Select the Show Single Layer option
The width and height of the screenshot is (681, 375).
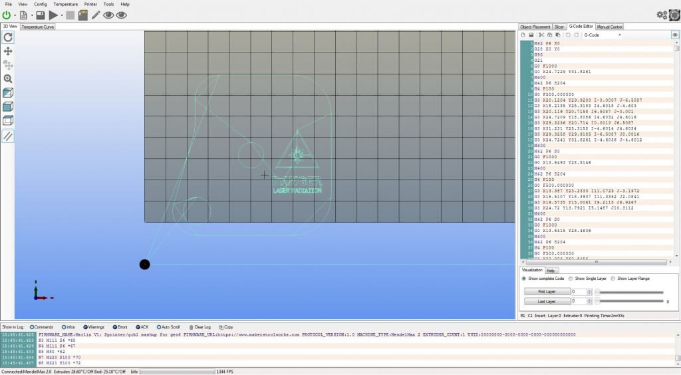(572, 279)
